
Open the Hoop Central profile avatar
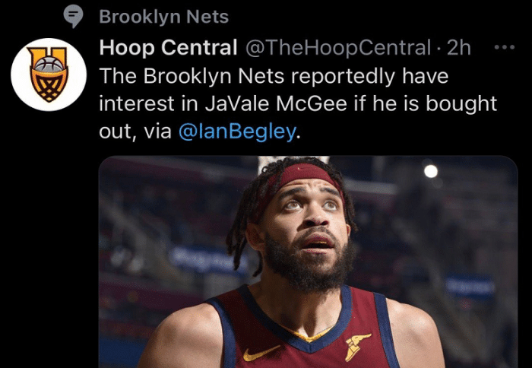(48, 75)
